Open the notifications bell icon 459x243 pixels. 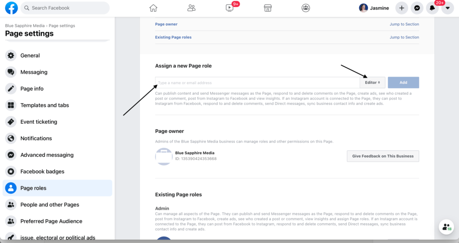[x=432, y=8]
